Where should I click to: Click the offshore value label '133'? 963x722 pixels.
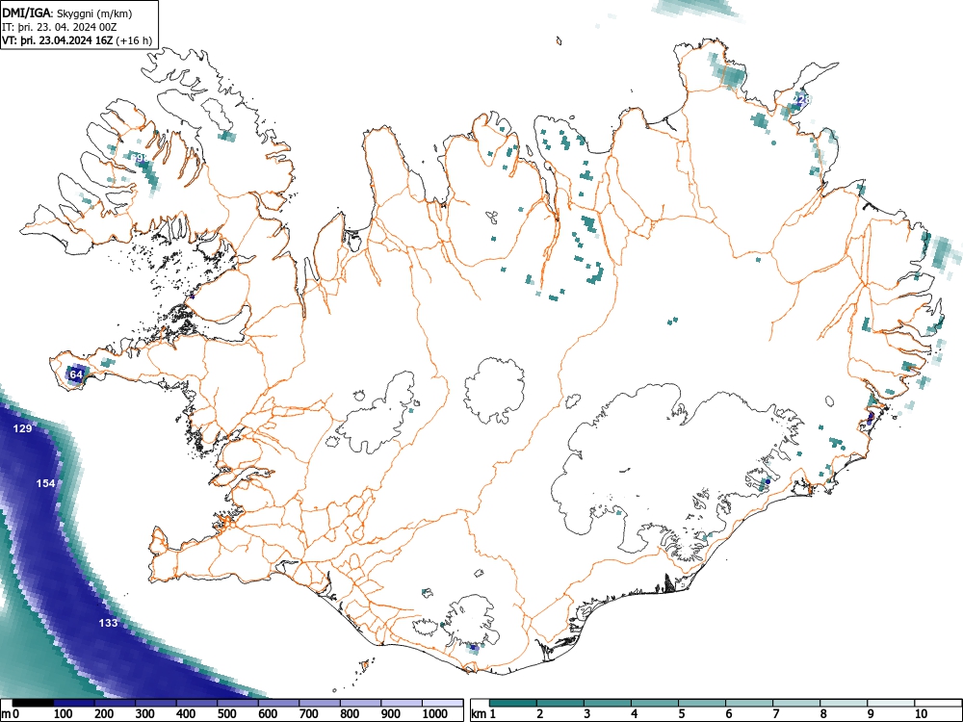point(108,623)
